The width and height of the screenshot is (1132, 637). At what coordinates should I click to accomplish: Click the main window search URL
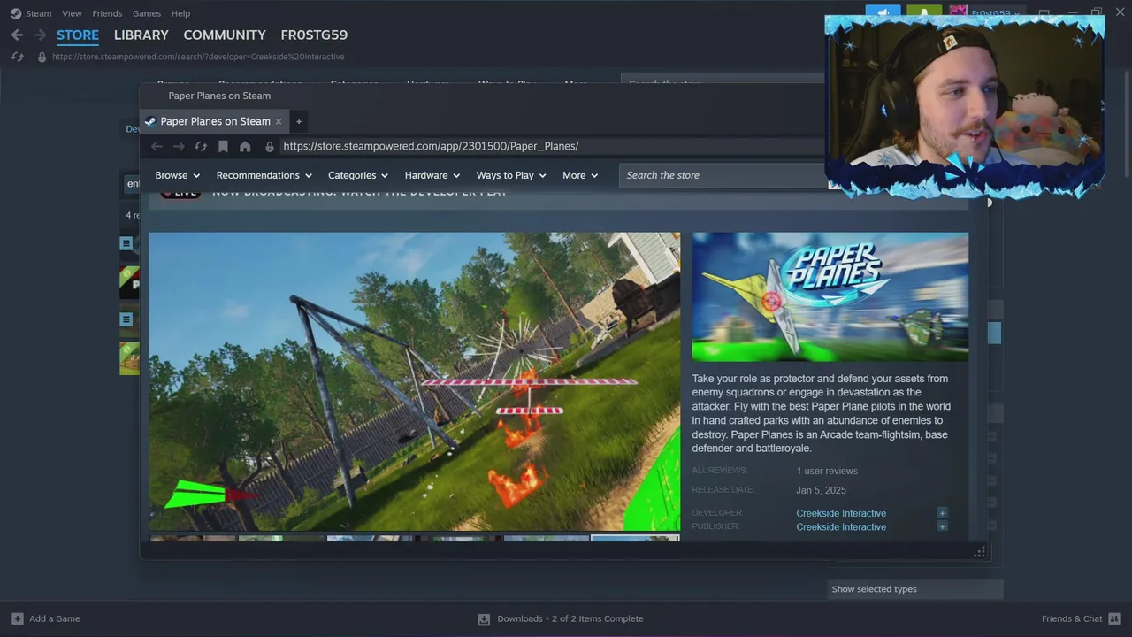[x=198, y=57]
